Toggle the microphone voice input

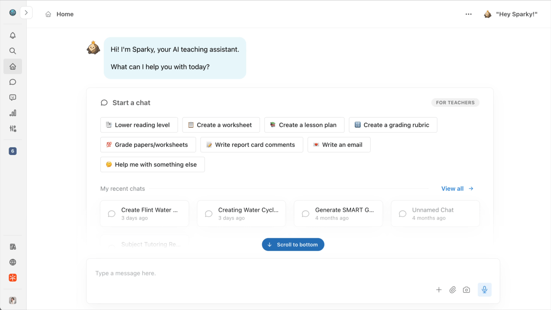click(x=485, y=290)
